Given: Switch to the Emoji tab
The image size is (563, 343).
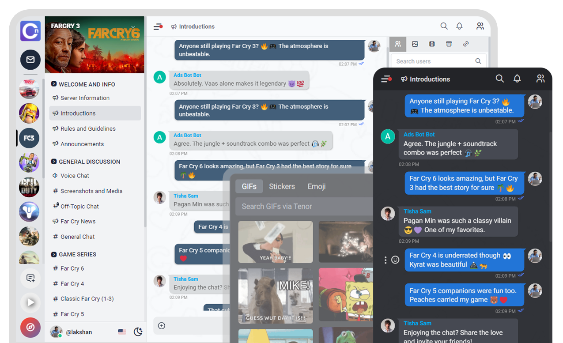Looking at the screenshot, I should [x=317, y=186].
